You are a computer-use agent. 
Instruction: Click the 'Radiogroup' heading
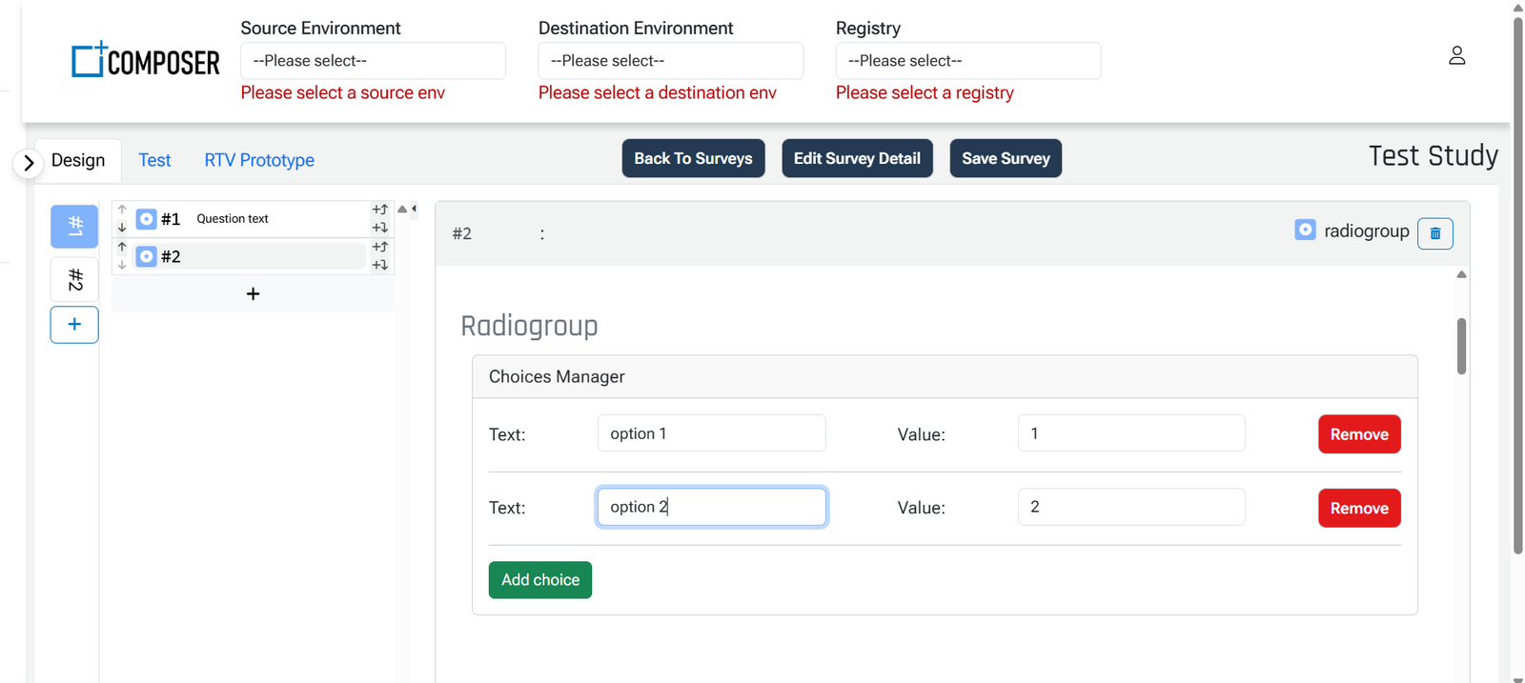point(529,326)
